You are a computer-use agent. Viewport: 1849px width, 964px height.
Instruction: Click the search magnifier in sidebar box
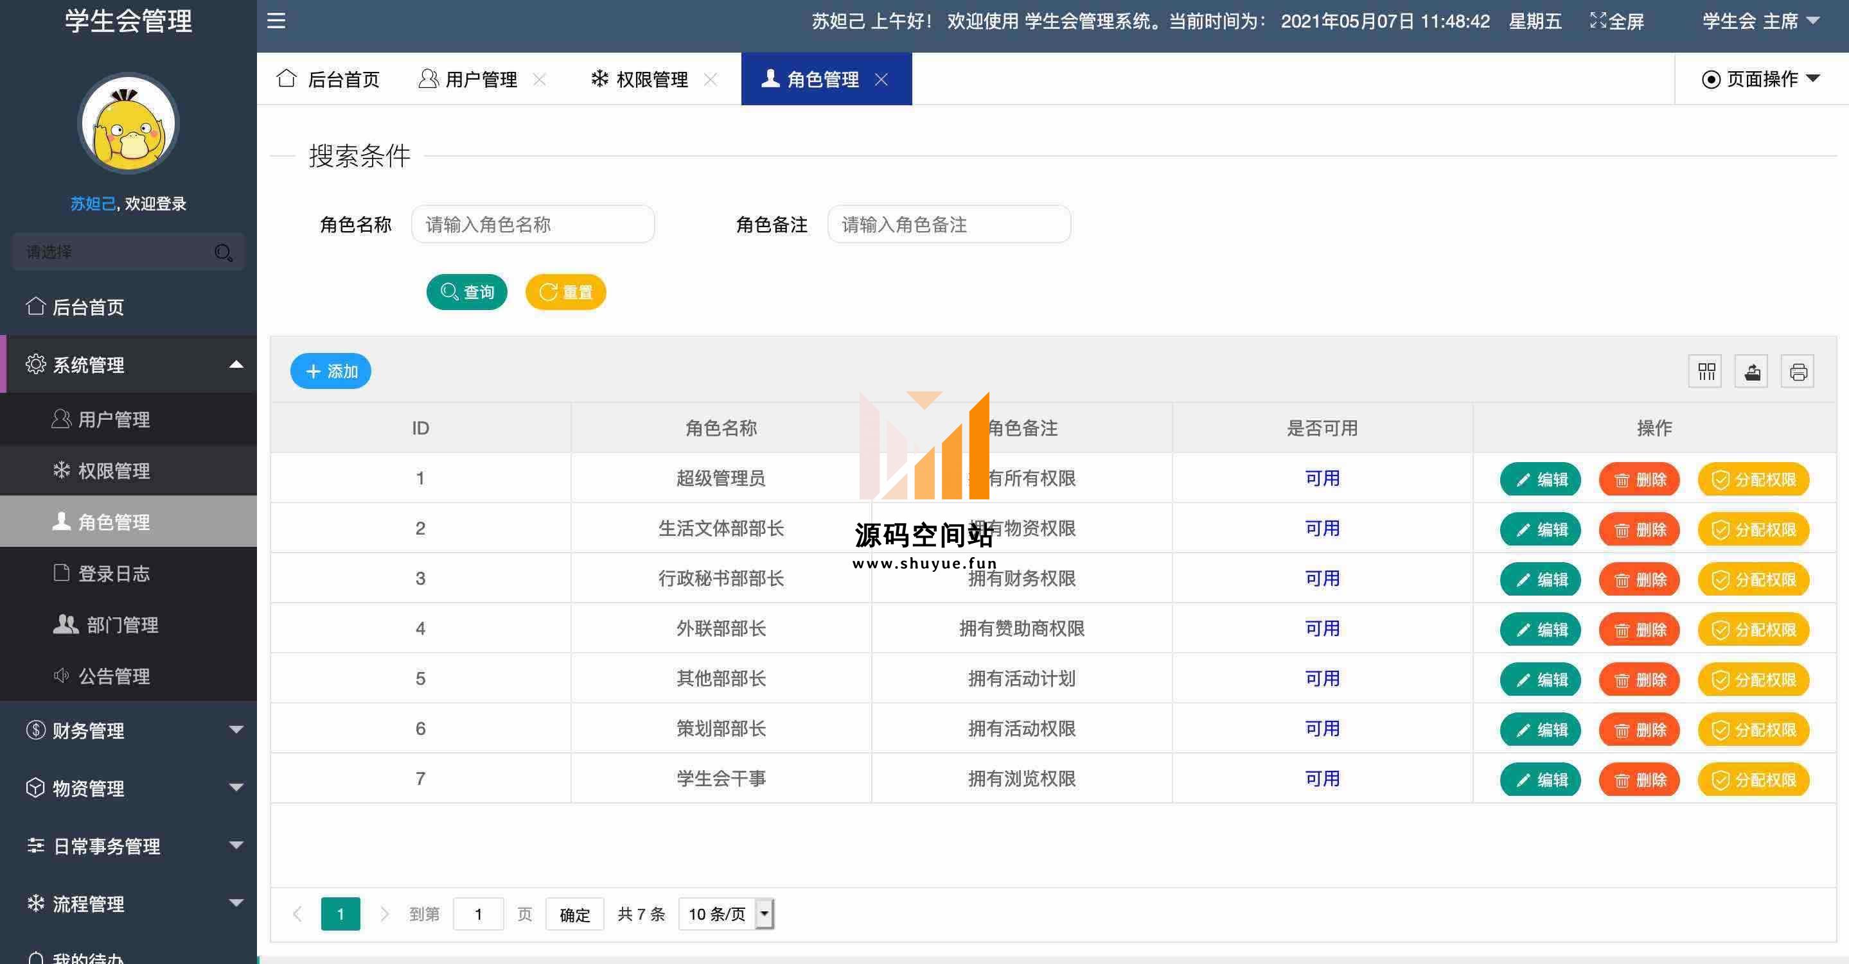point(223,252)
